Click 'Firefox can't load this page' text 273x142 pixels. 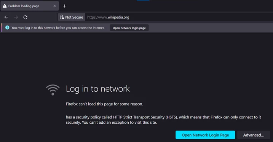click(104, 104)
